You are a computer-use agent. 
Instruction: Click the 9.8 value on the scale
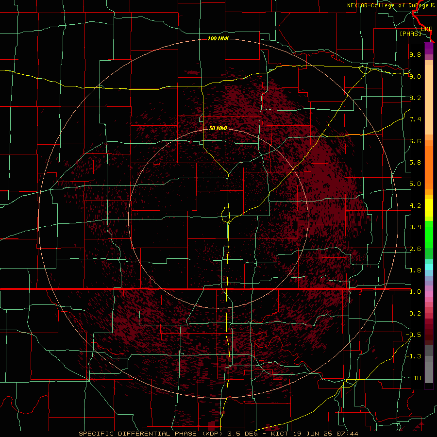click(x=415, y=55)
